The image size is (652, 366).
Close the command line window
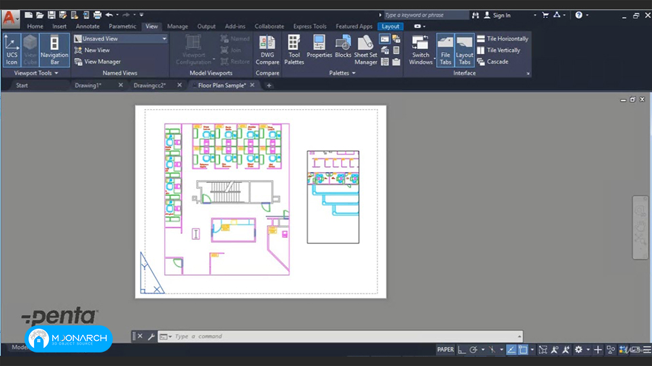[x=140, y=336]
